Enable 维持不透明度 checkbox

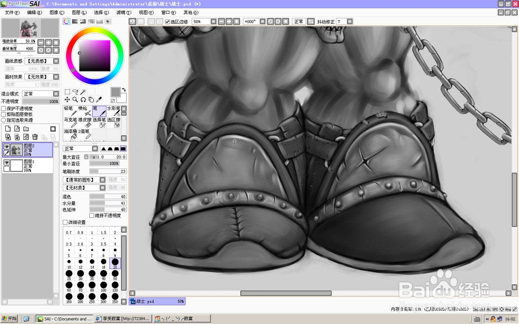(x=92, y=216)
